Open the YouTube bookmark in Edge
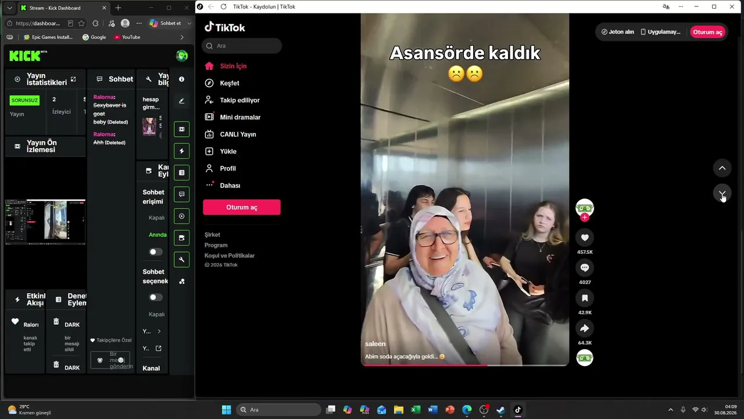This screenshot has width=744, height=419. 127,37
